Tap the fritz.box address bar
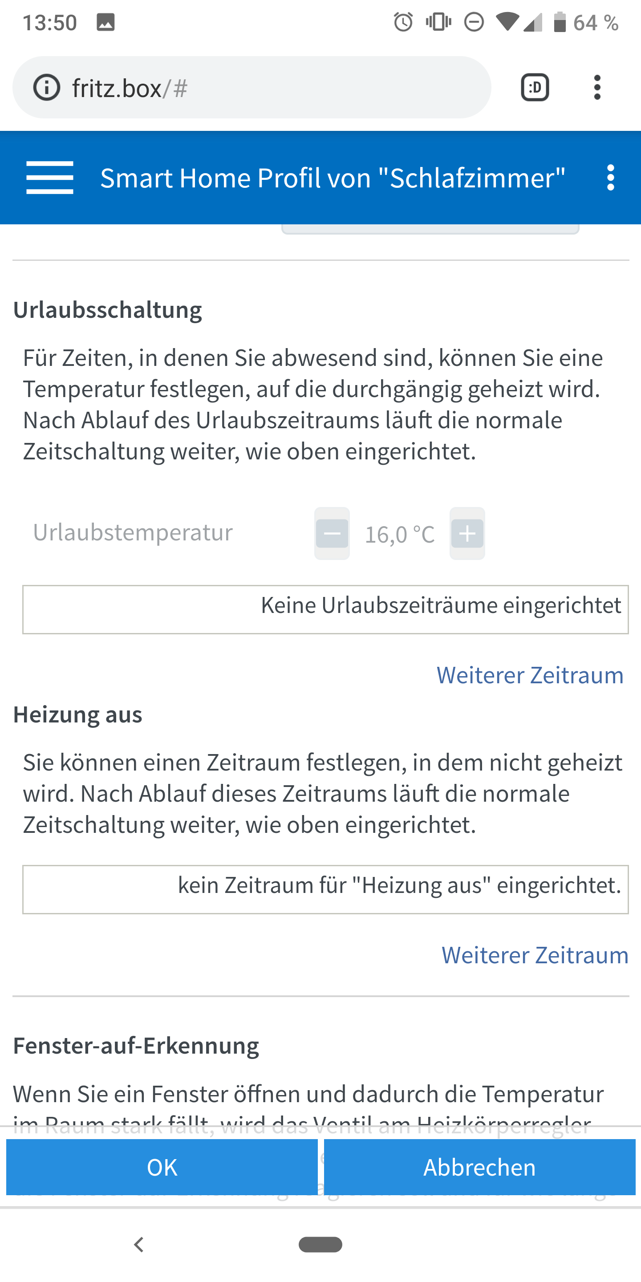This screenshot has width=641, height=1282. click(249, 88)
